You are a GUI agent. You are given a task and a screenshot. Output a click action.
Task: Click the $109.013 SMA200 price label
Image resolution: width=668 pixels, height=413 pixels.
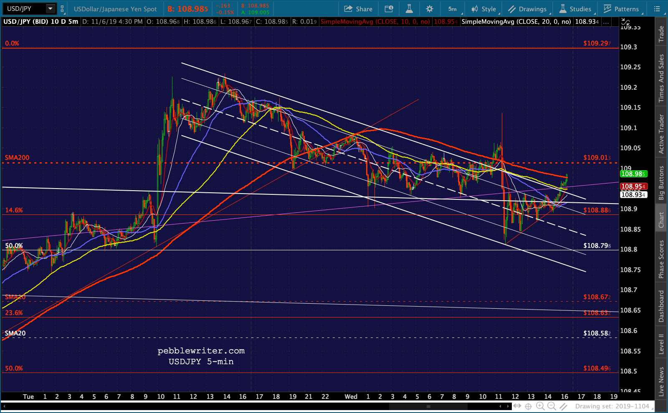pos(597,158)
